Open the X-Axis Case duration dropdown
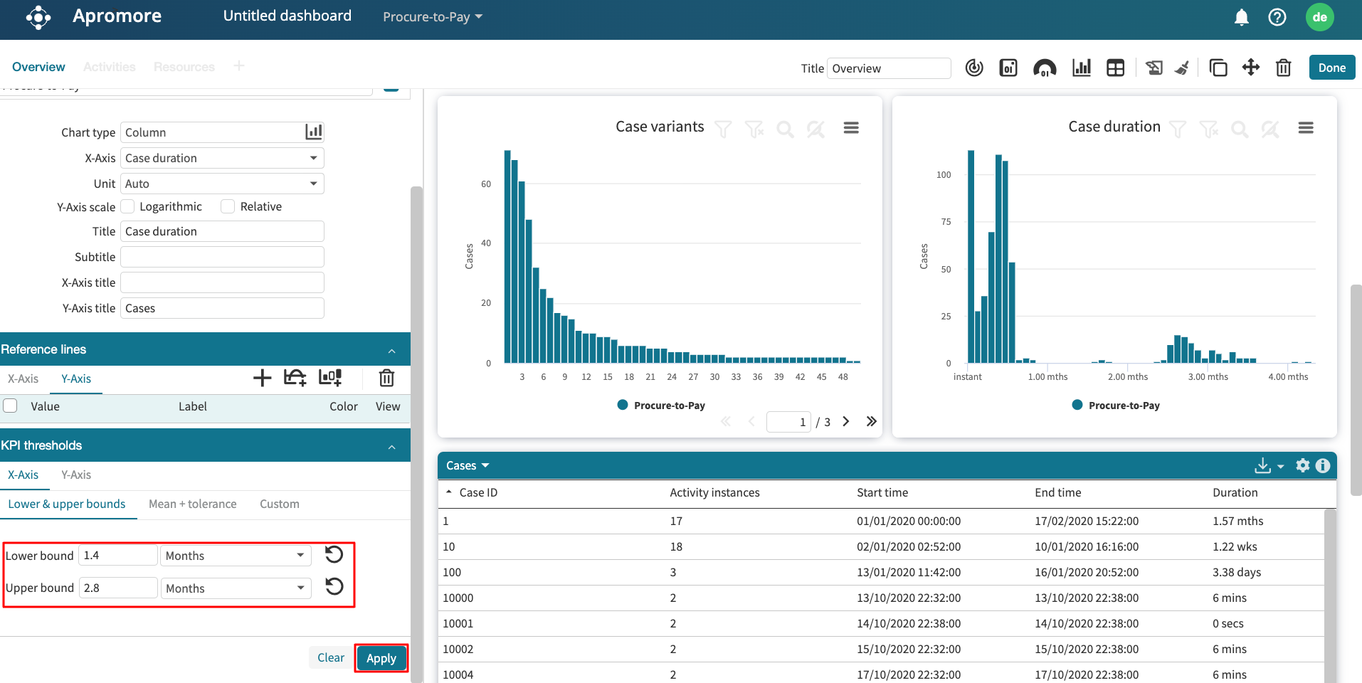1362x683 pixels. pos(222,158)
